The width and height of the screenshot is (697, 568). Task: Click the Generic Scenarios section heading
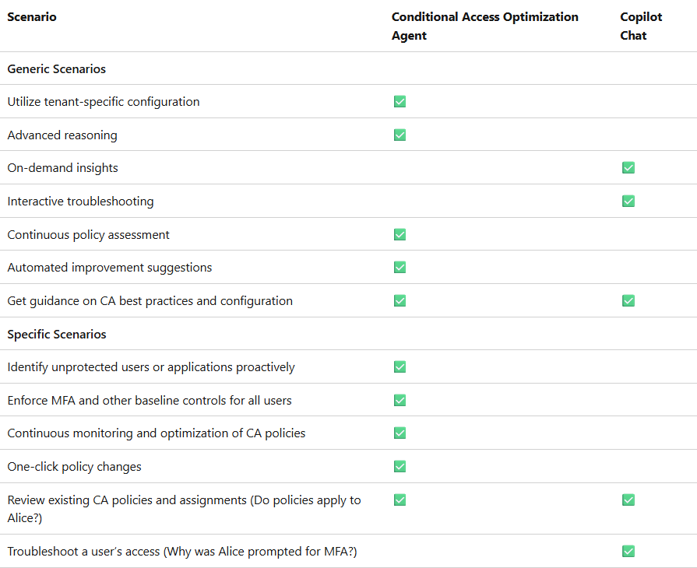(x=56, y=68)
